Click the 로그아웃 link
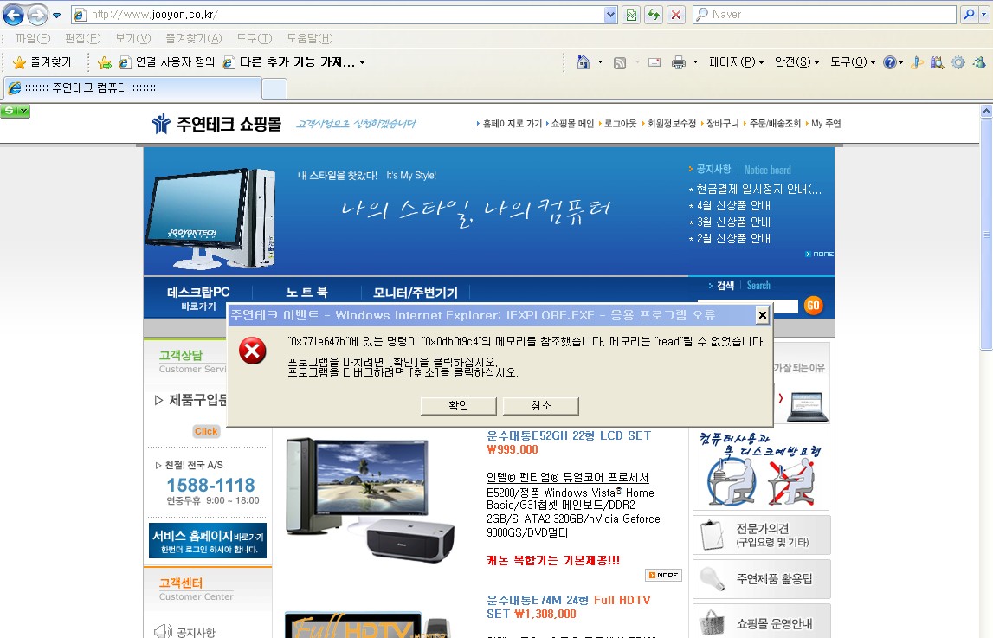 click(620, 124)
